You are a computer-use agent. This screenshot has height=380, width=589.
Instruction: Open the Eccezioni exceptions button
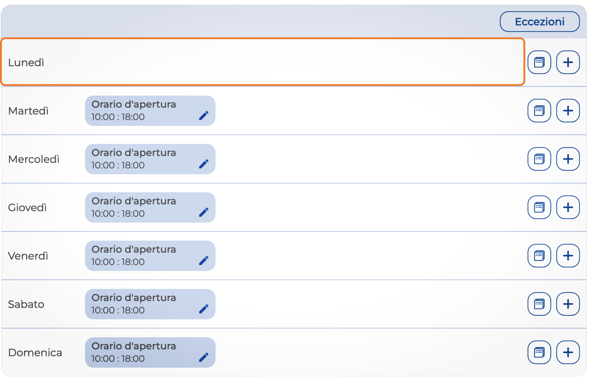(x=539, y=22)
